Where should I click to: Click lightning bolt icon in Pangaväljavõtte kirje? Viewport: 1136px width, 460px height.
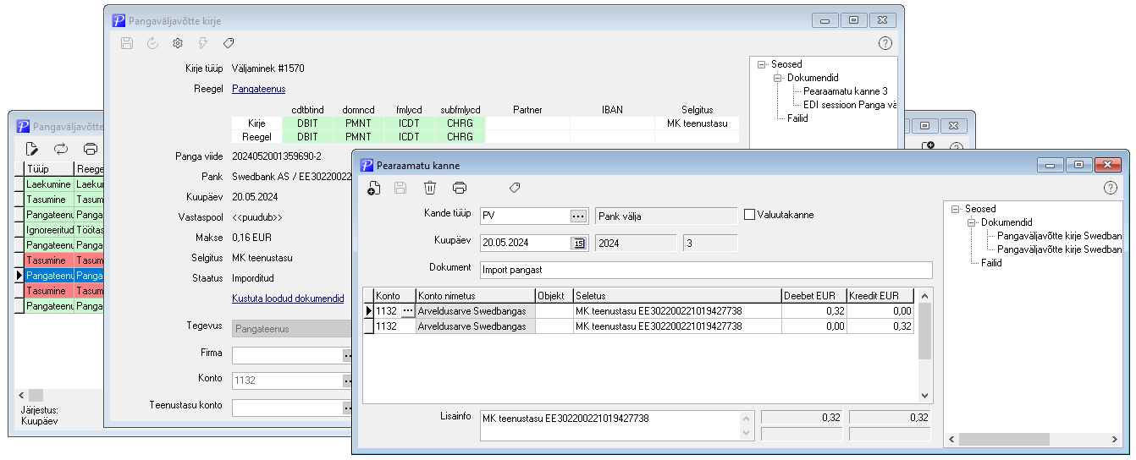point(203,42)
